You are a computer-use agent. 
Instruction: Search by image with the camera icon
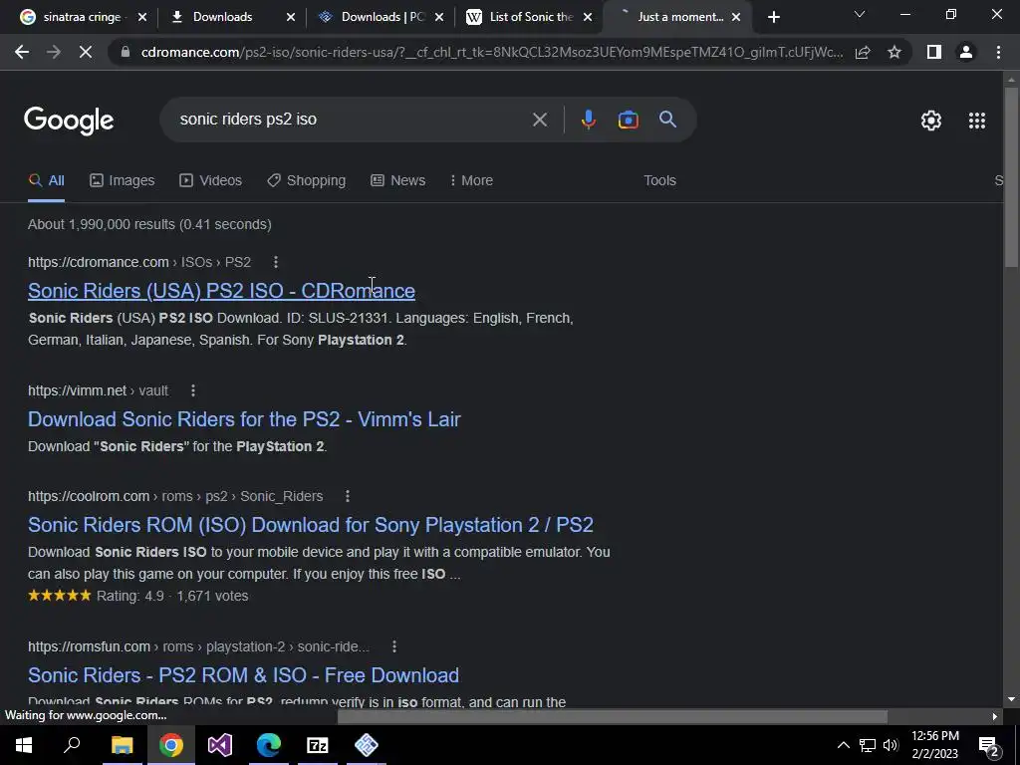coord(628,120)
